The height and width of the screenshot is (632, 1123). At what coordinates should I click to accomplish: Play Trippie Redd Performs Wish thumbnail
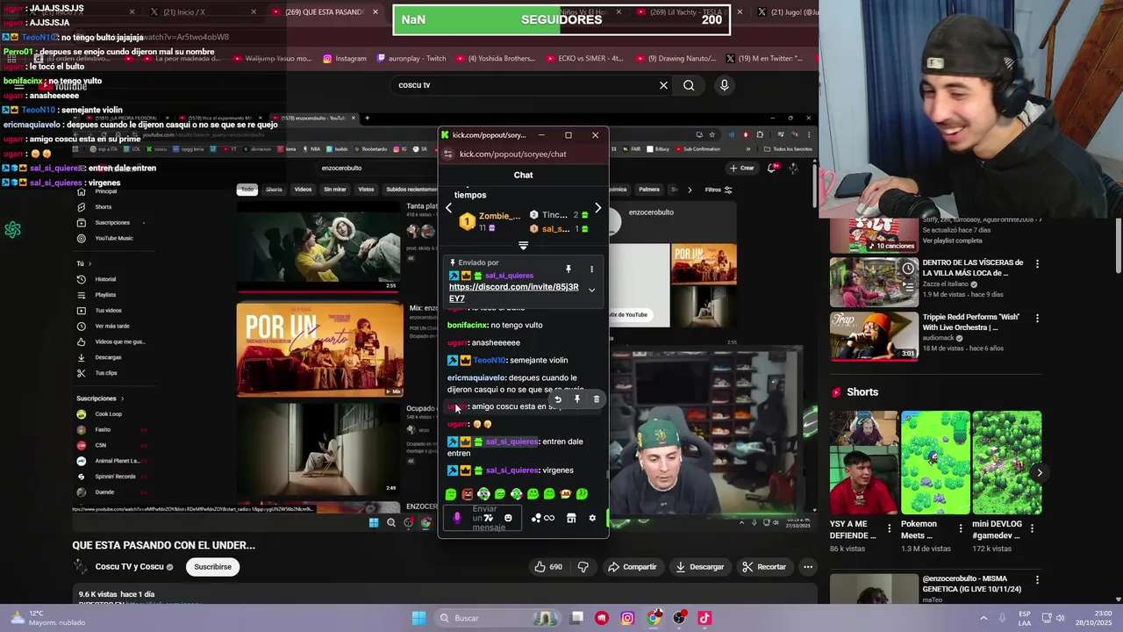point(875,334)
